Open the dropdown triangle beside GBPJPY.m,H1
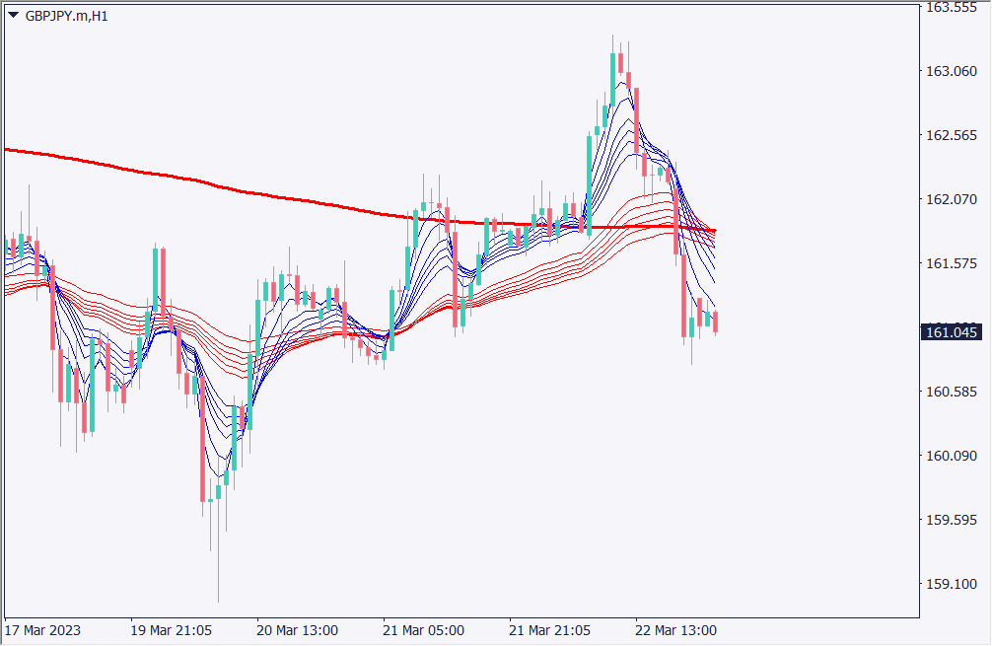 [13, 16]
